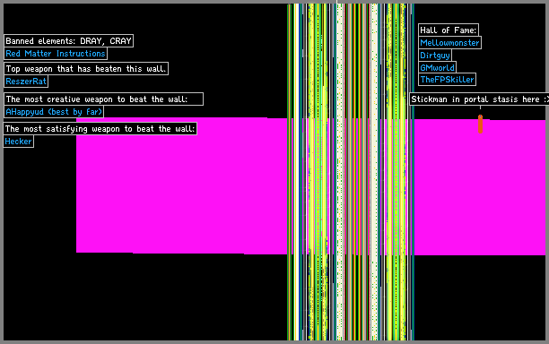
Task: Select the Dirtguy Hall of Fame link
Action: pyautogui.click(x=435, y=56)
